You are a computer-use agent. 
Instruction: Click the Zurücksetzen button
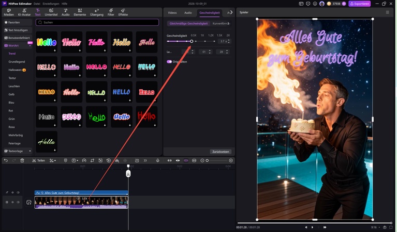220,152
